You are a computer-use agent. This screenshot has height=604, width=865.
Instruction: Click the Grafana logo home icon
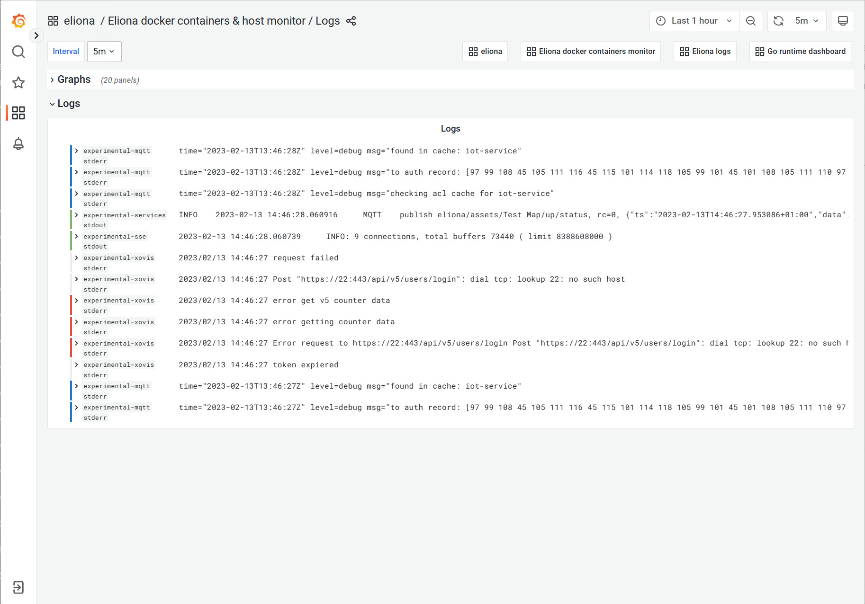[18, 21]
